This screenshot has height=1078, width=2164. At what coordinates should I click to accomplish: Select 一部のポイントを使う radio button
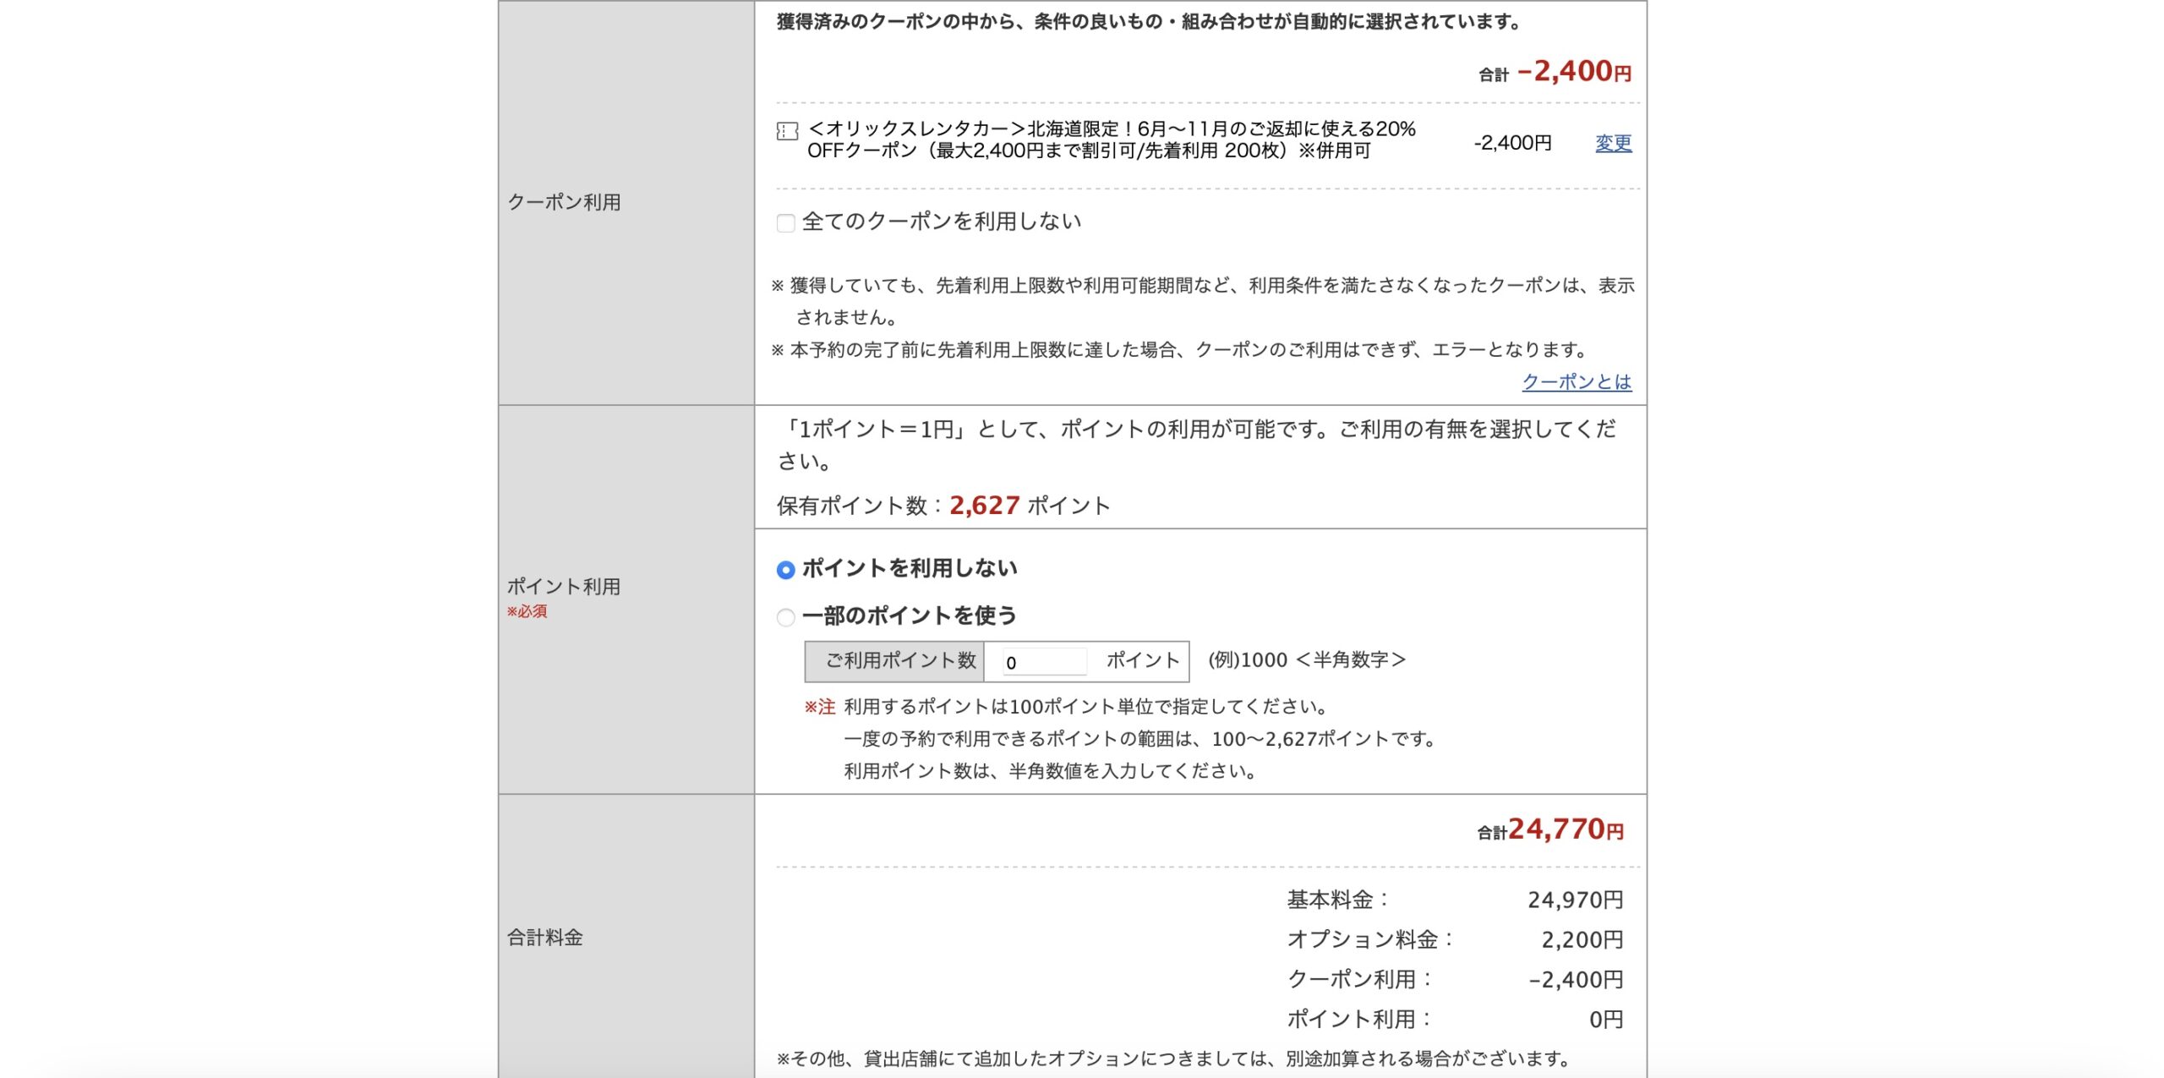(785, 617)
